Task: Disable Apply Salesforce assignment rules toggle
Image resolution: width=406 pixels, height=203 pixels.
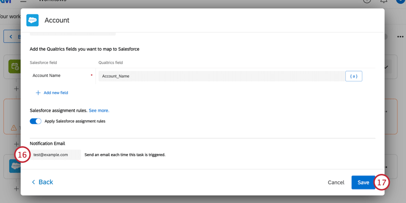Action: [36, 121]
